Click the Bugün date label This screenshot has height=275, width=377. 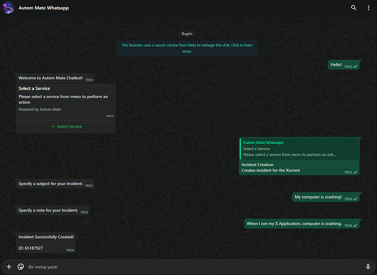tap(187, 34)
